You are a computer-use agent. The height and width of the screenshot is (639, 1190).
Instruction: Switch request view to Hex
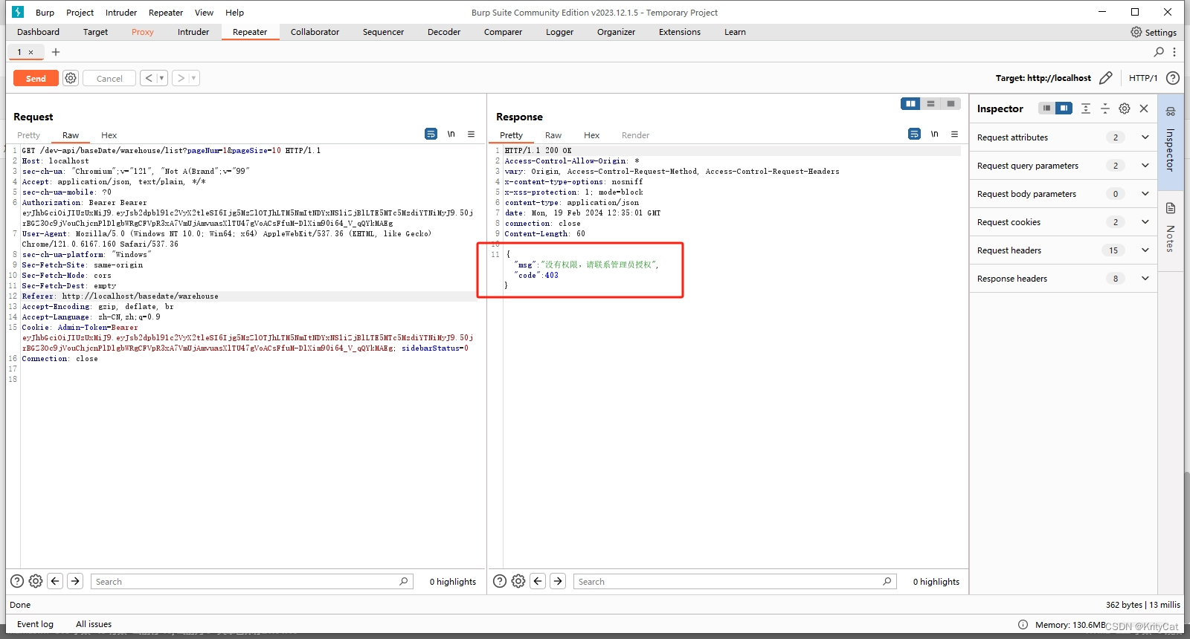(109, 135)
